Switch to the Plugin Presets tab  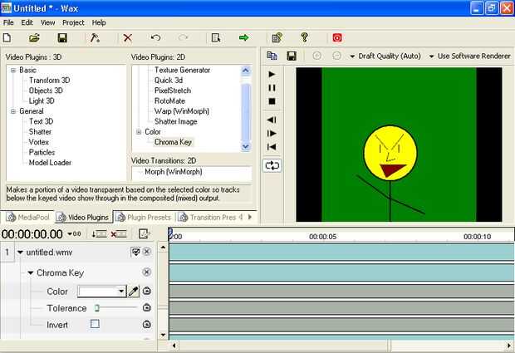pyautogui.click(x=145, y=218)
